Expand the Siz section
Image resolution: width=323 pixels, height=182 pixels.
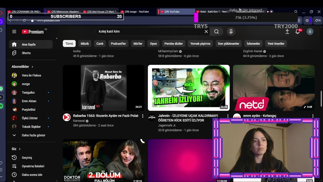click(16, 149)
